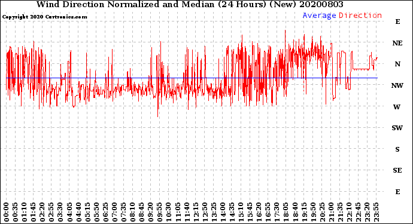
Task: Click the '03:30' time label
Action: pyautogui.click(x=60, y=212)
